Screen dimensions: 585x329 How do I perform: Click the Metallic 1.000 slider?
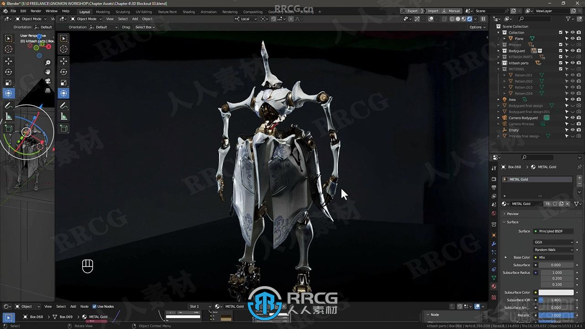pos(556,315)
